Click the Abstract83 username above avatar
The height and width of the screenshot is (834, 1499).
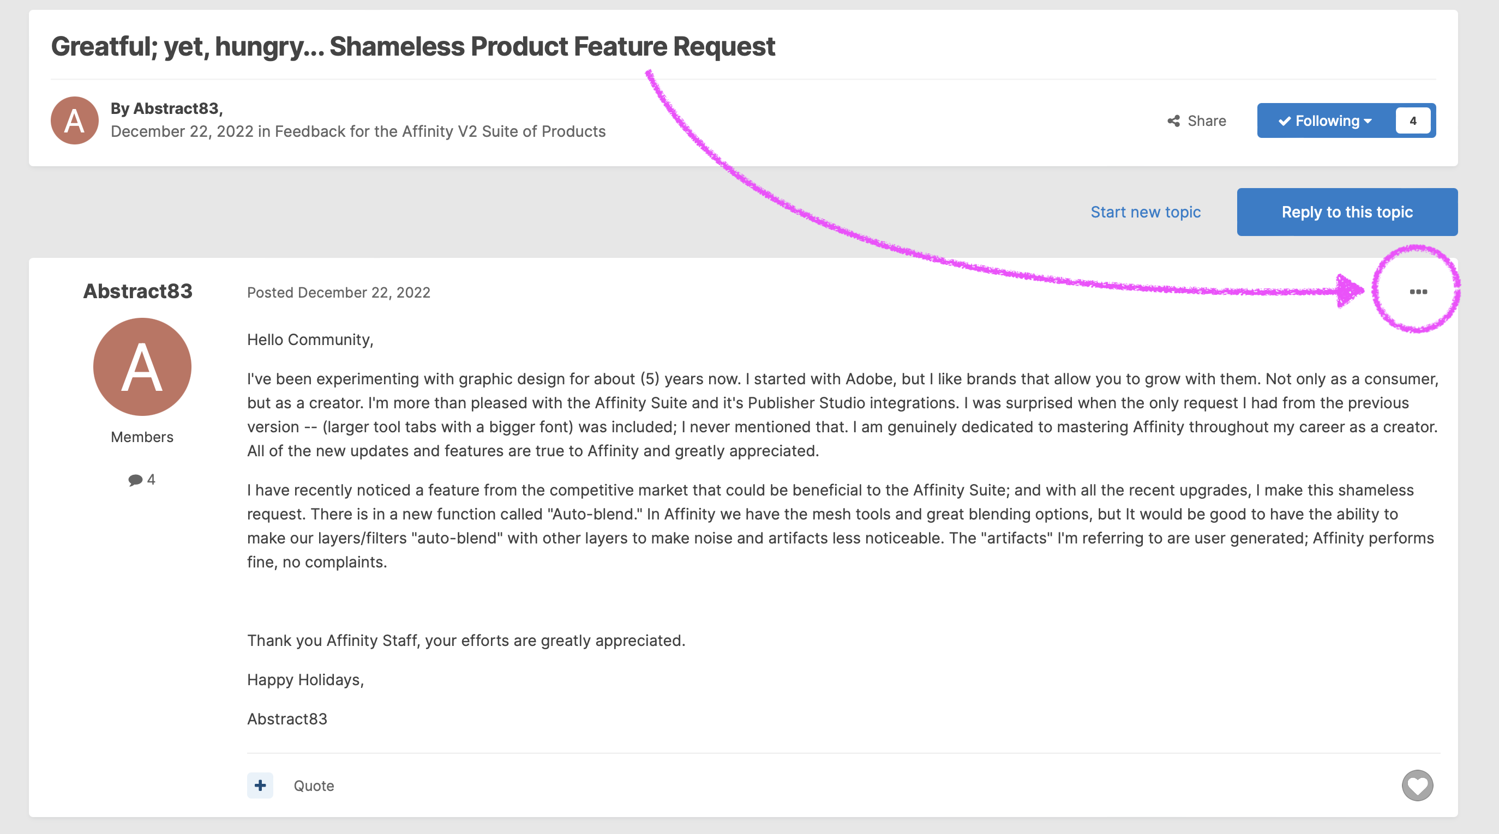(137, 291)
